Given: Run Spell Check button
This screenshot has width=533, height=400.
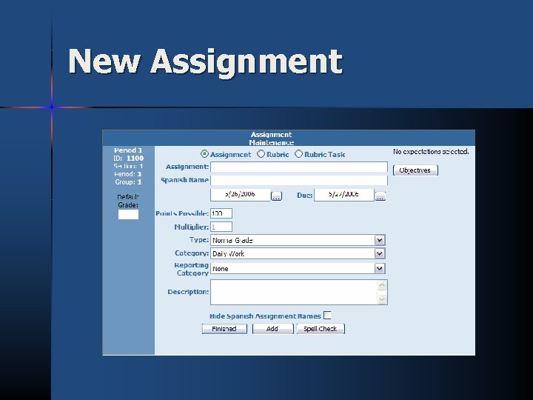Looking at the screenshot, I should click(321, 329).
